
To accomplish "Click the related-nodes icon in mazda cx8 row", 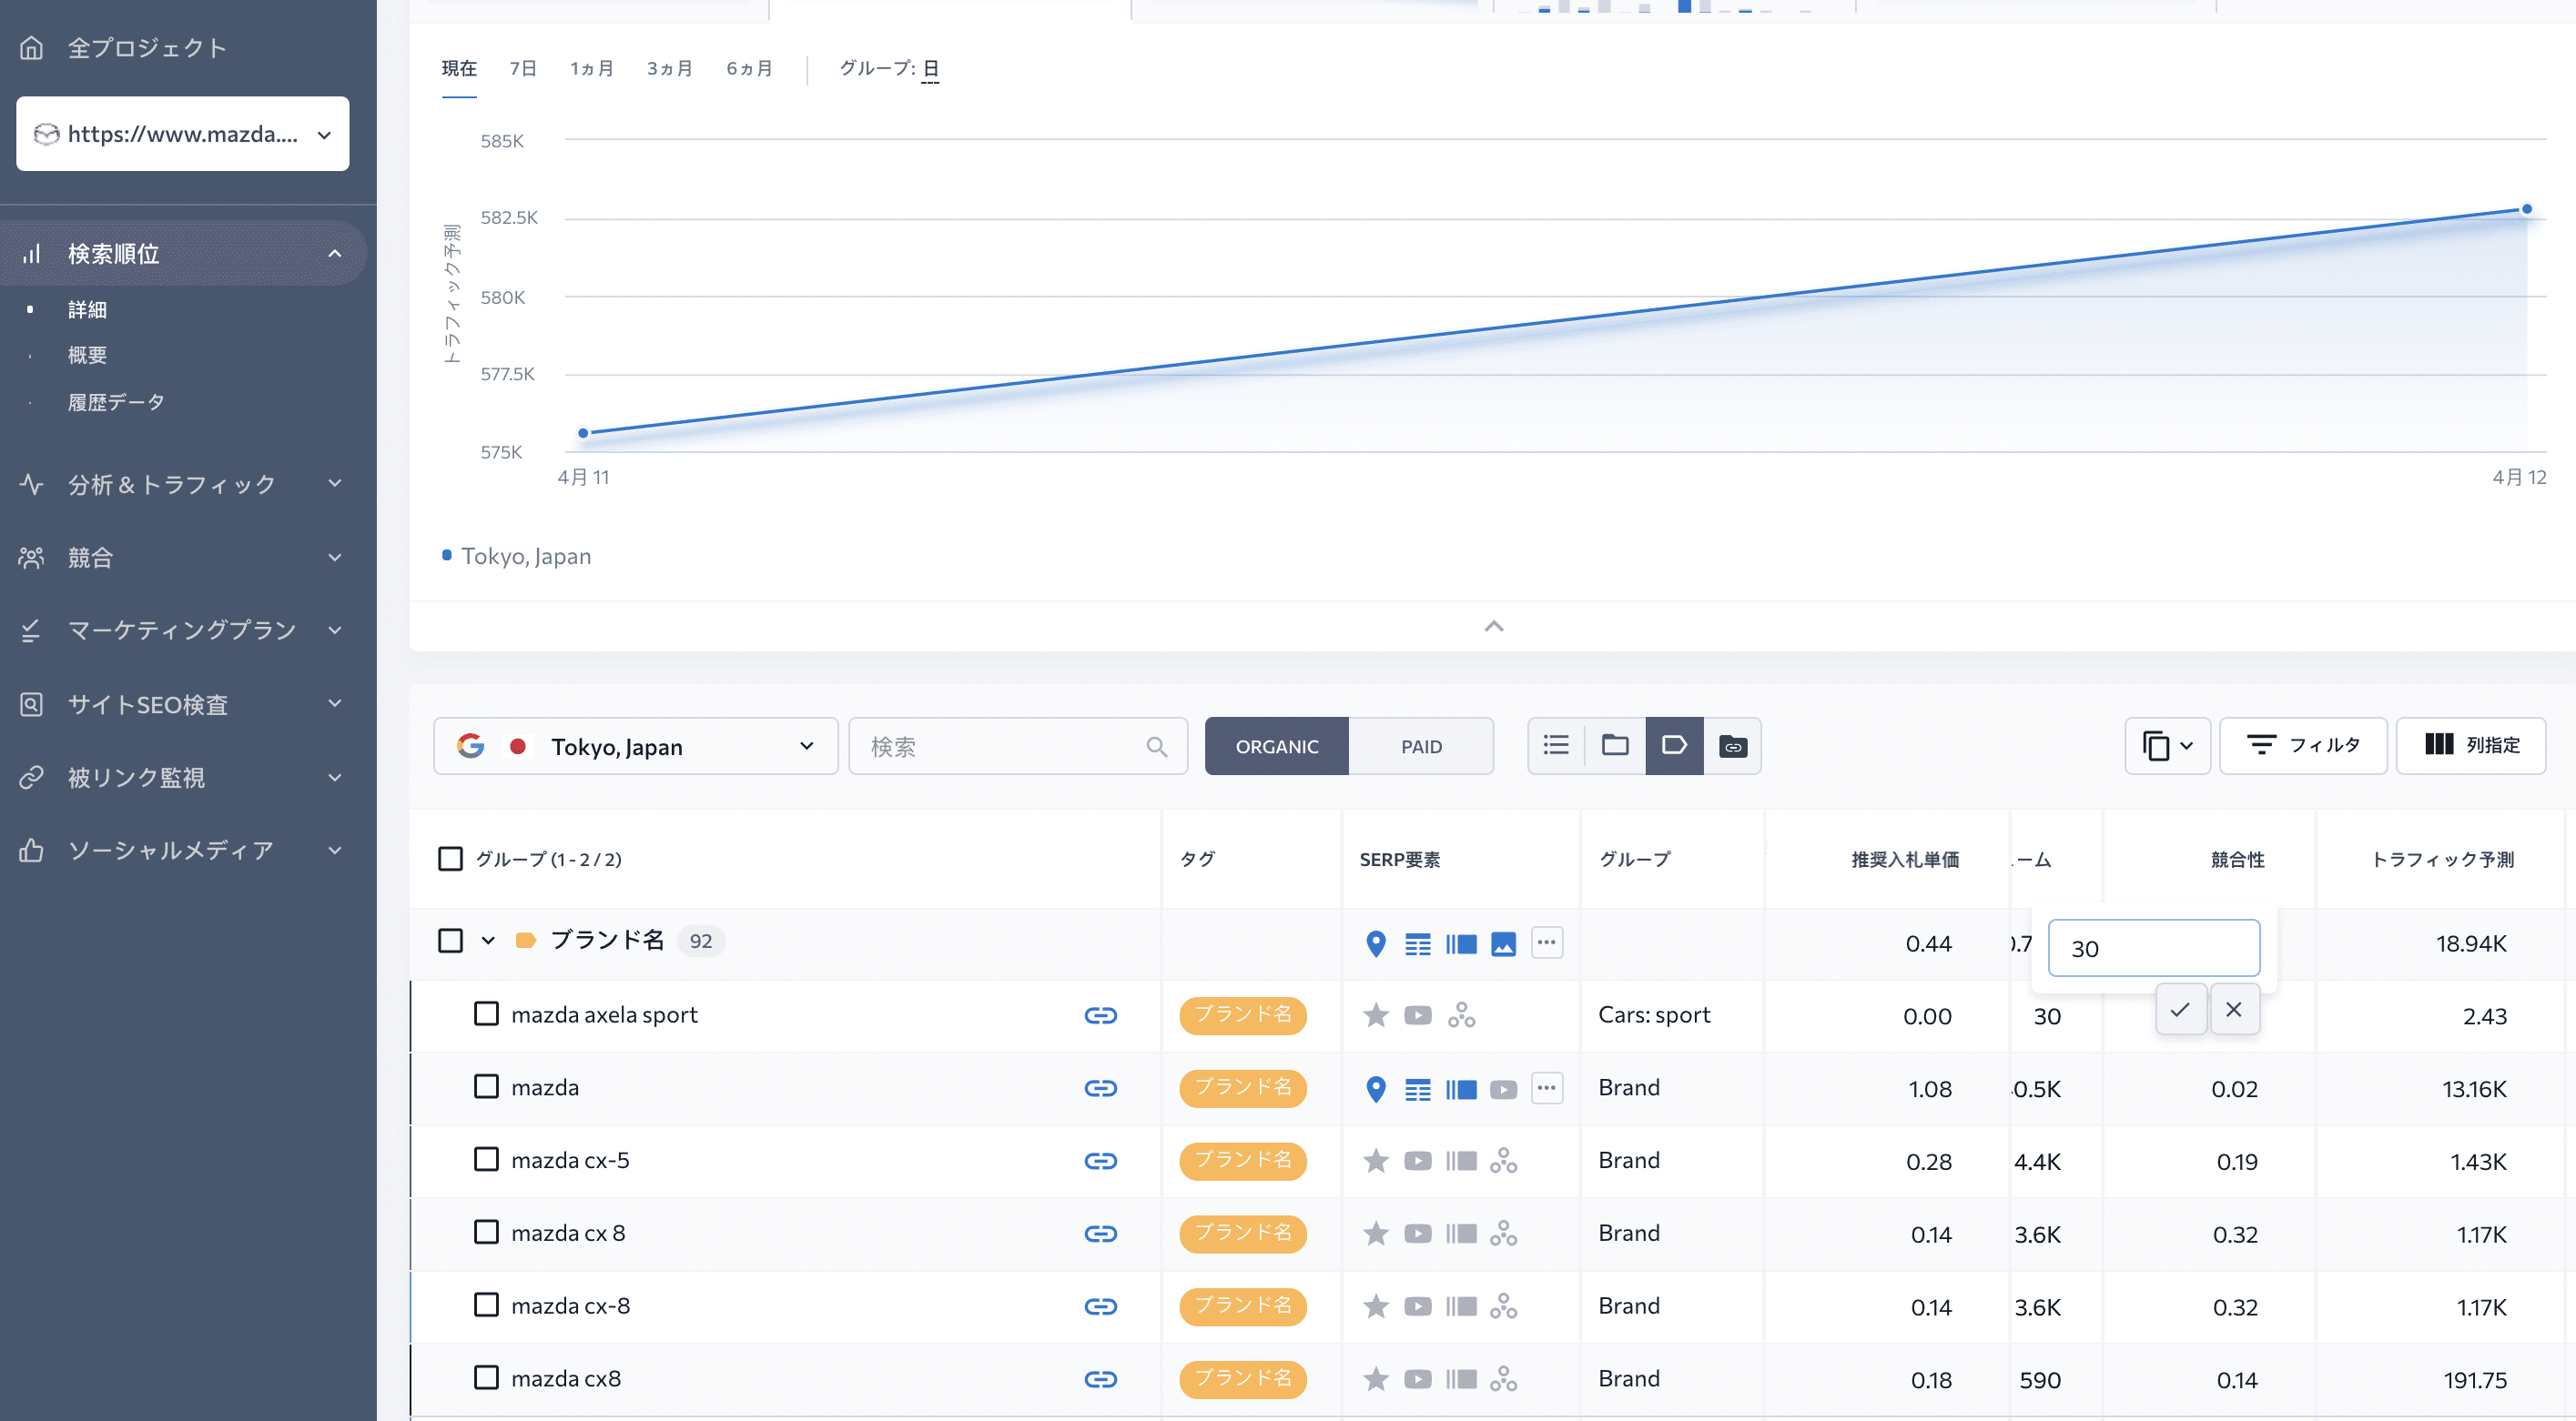I will click(x=1503, y=1380).
